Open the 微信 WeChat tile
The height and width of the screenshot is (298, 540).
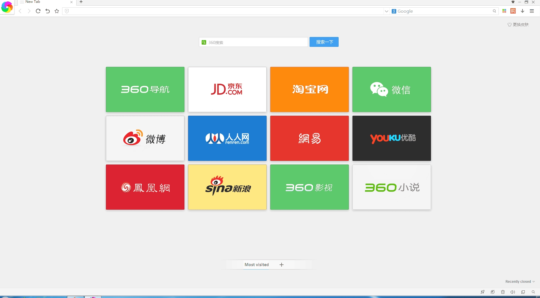pos(392,89)
